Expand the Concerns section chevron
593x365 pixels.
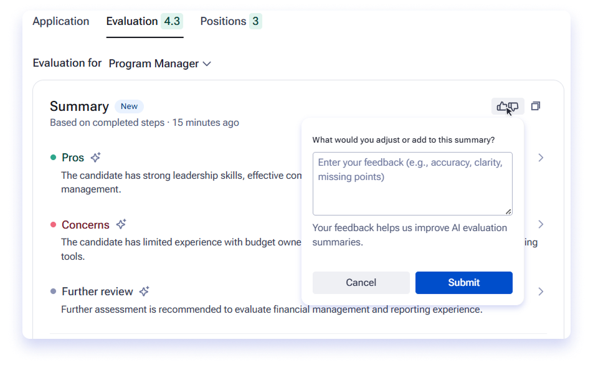tap(541, 225)
